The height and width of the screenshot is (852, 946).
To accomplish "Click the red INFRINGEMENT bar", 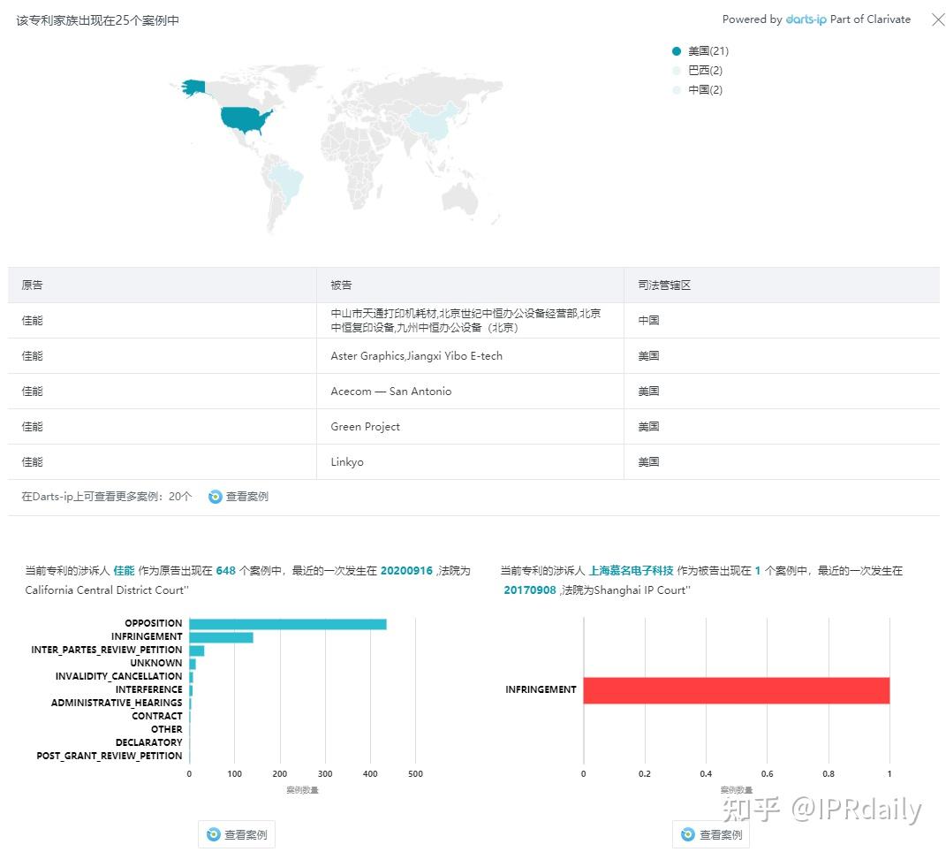I will pos(737,691).
